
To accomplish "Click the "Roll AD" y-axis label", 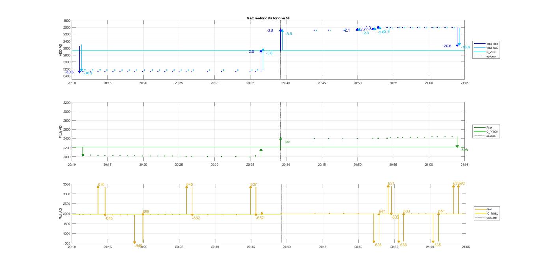I will pos(61,214).
